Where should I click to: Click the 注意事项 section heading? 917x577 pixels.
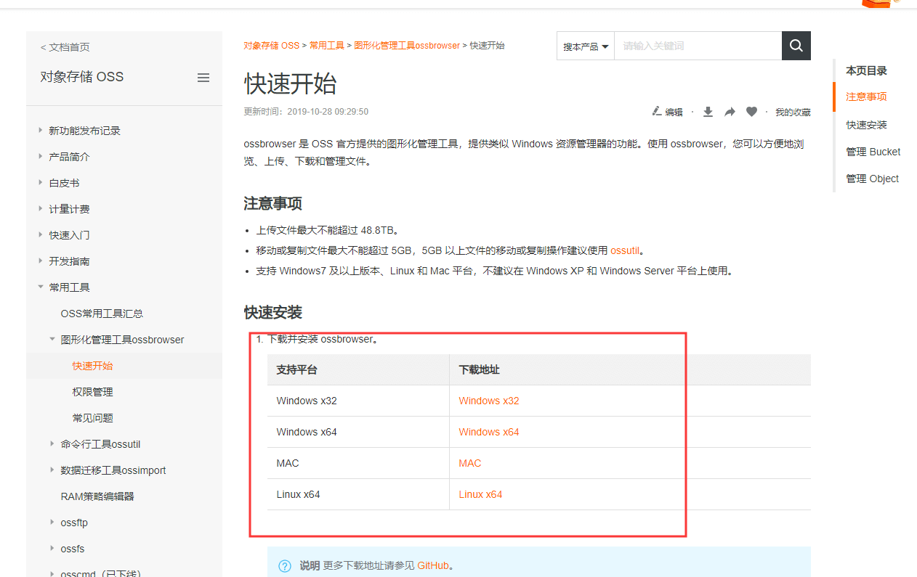pyautogui.click(x=273, y=203)
